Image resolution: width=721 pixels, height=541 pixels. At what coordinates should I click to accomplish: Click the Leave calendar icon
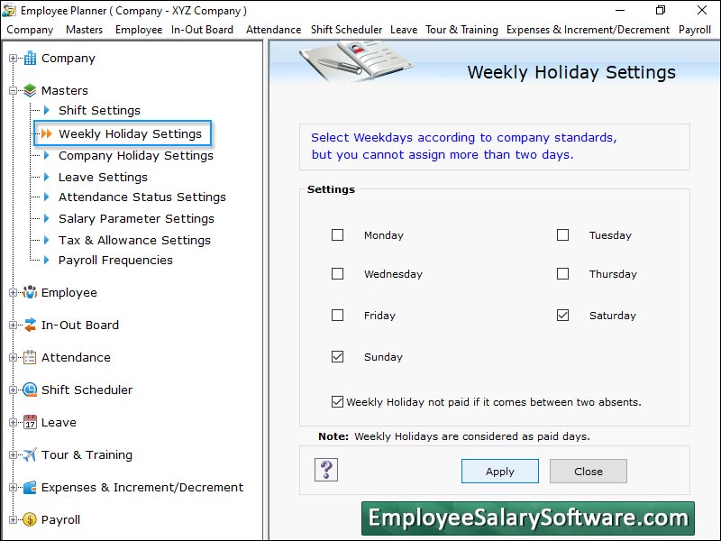pos(30,422)
